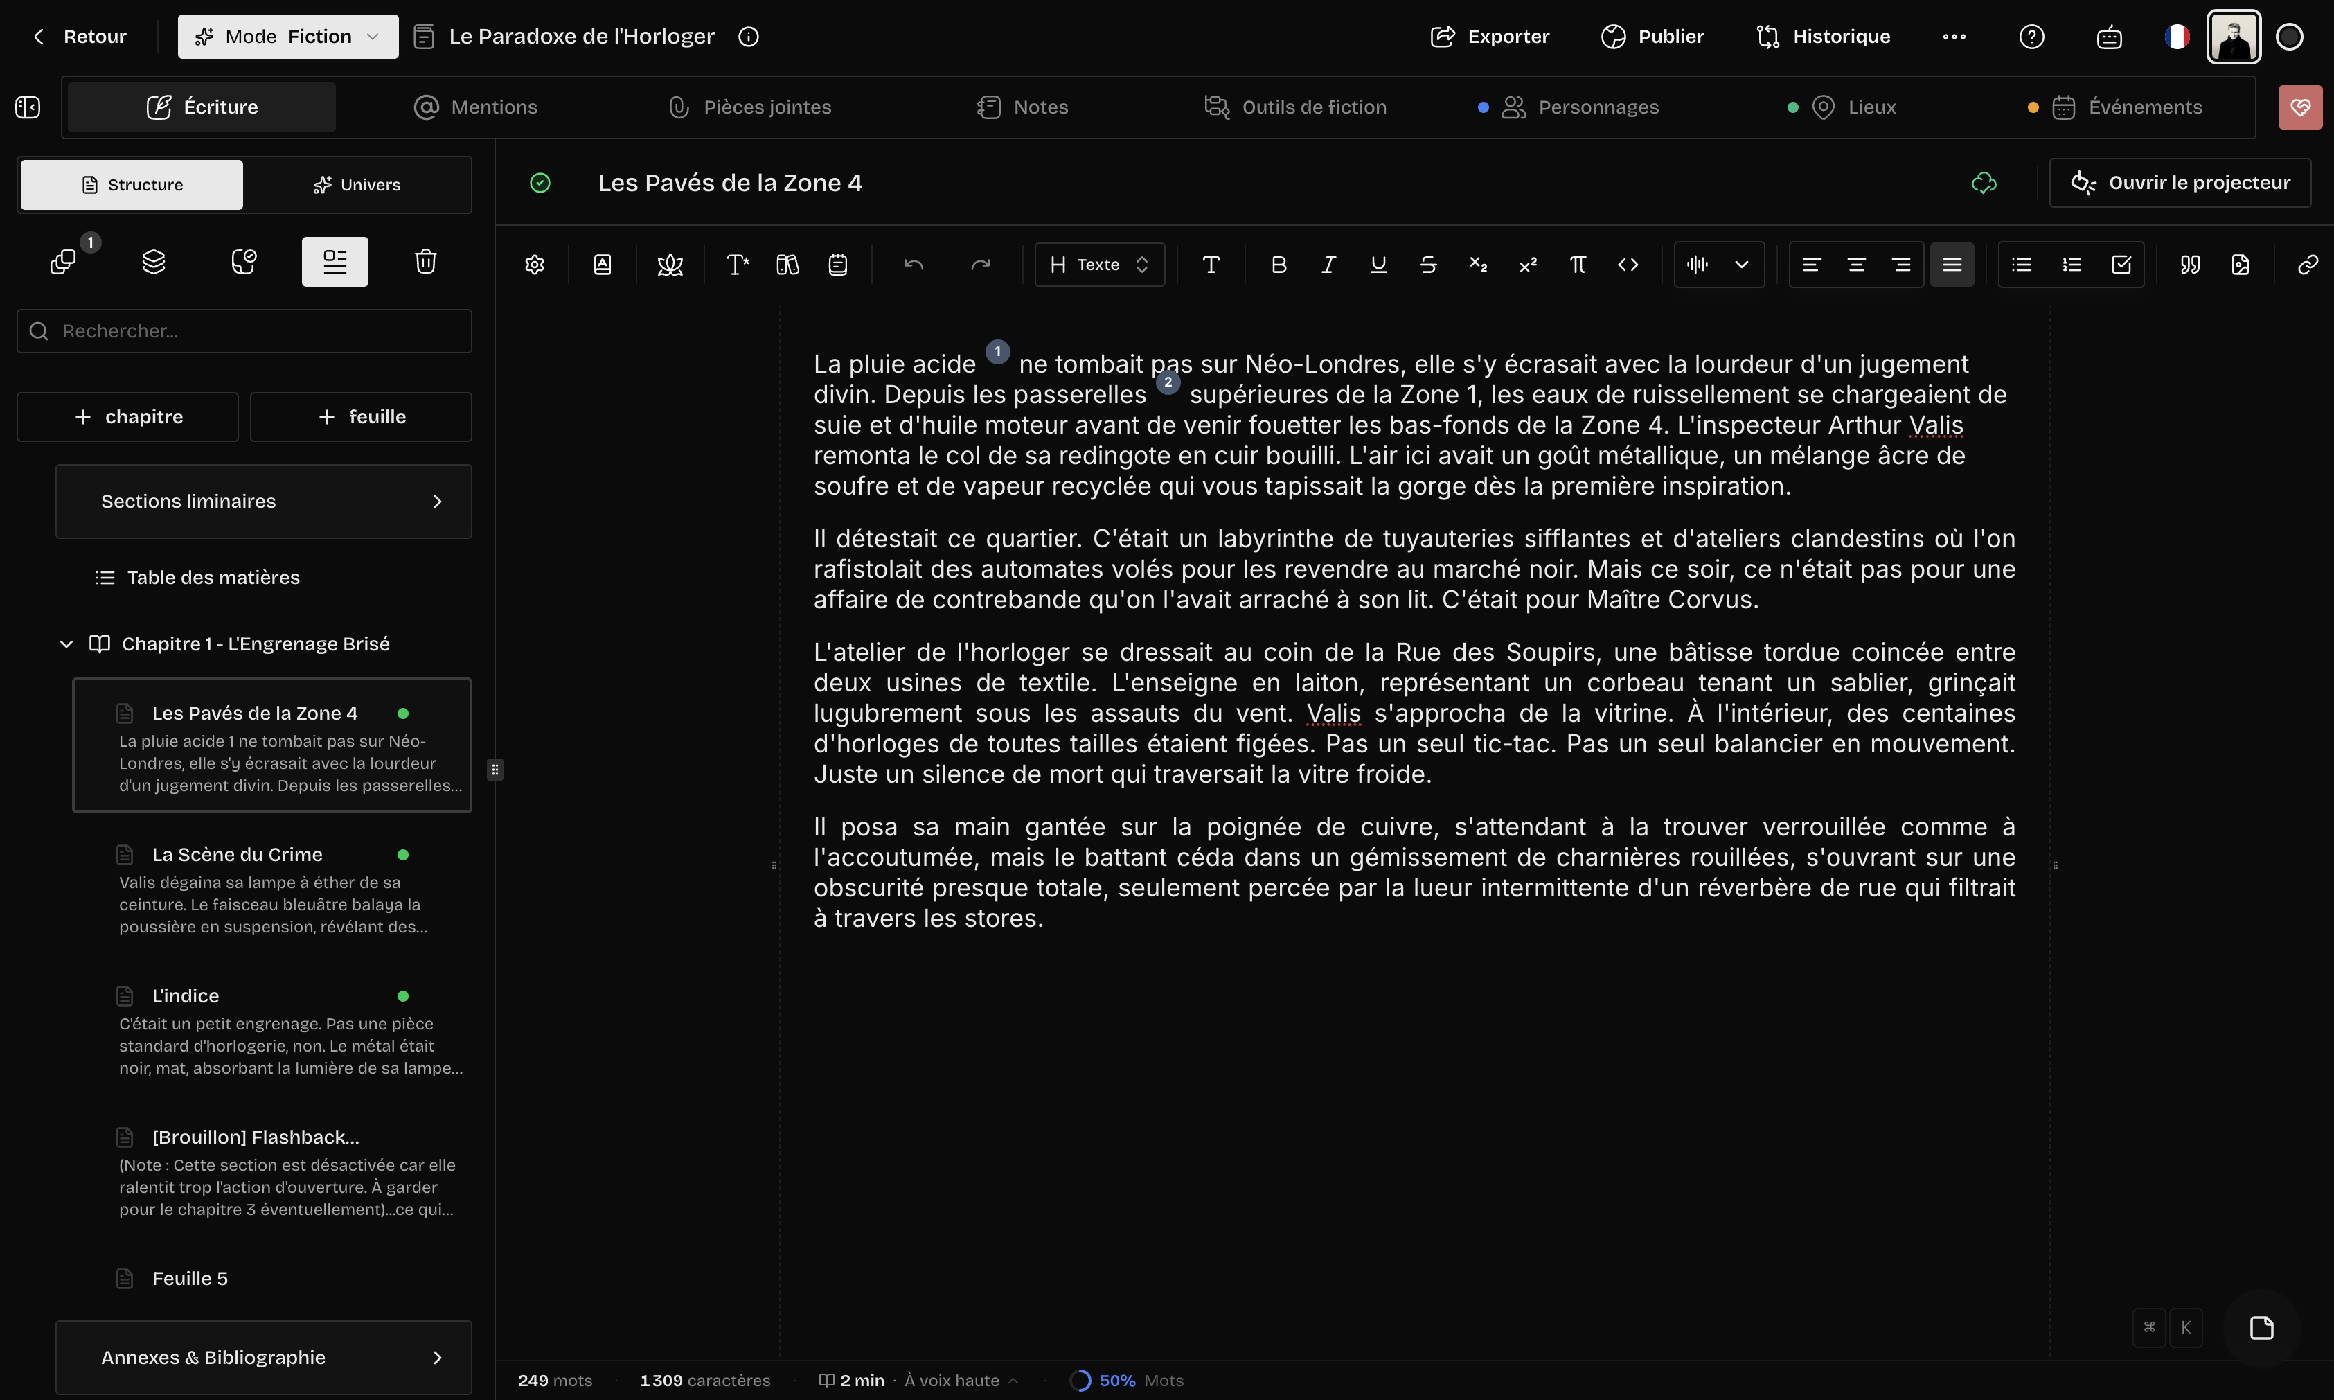Image resolution: width=2334 pixels, height=1400 pixels.
Task: Redo the last change
Action: click(980, 264)
